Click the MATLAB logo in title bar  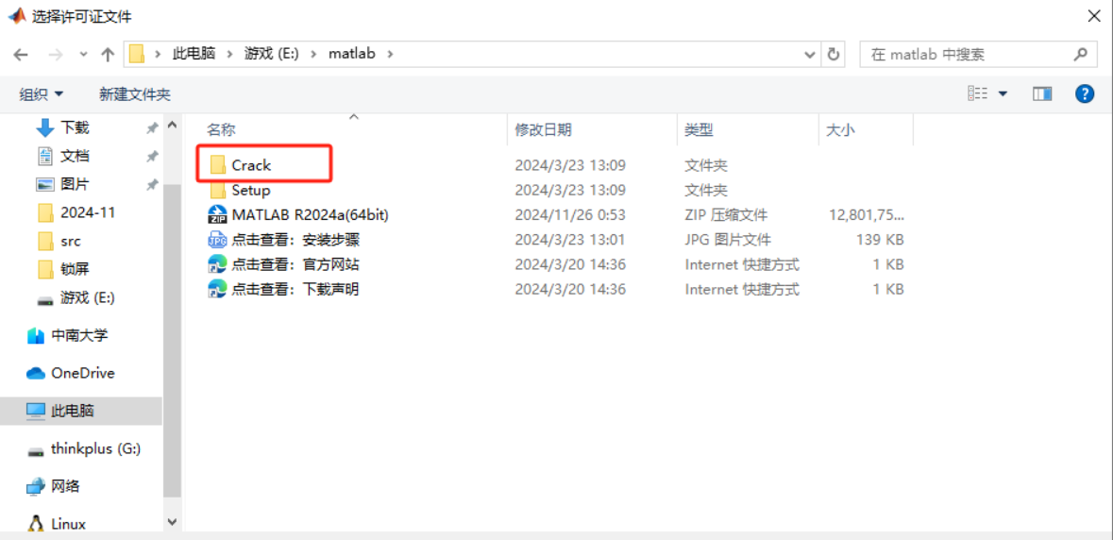(18, 15)
